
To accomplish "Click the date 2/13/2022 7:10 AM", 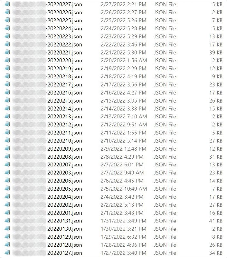I will 124,116.
